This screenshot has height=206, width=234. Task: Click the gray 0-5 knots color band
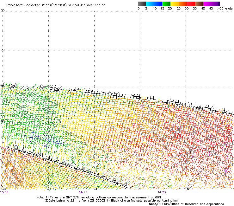click(x=142, y=4)
